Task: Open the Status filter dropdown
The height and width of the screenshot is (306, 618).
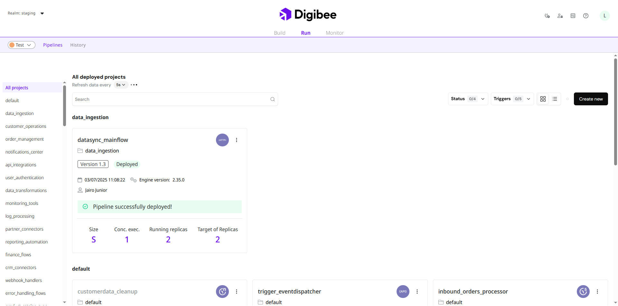Action: pyautogui.click(x=468, y=99)
